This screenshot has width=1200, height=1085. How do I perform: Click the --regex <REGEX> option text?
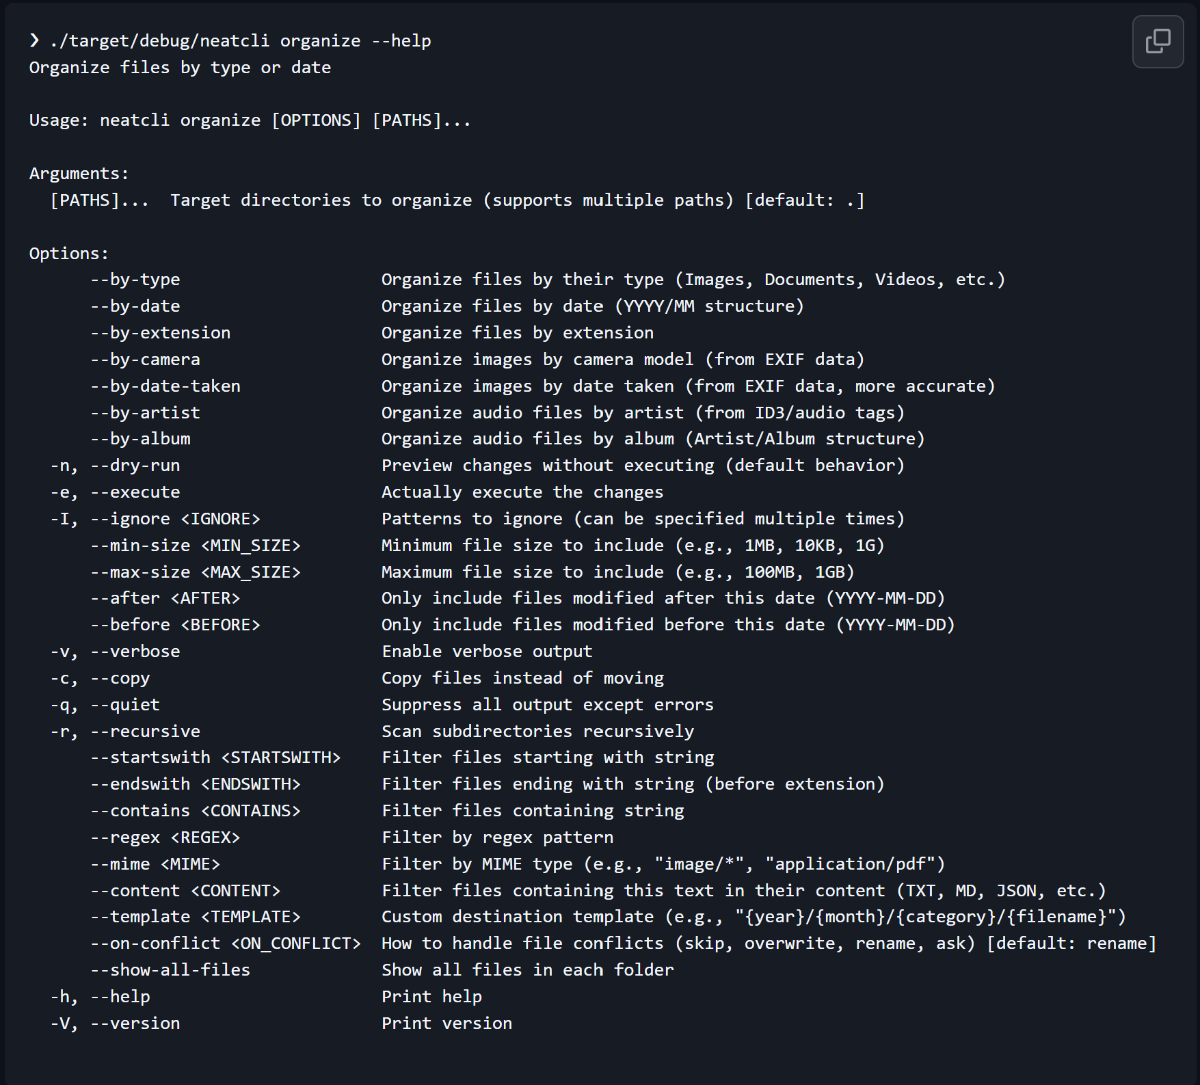click(x=165, y=838)
